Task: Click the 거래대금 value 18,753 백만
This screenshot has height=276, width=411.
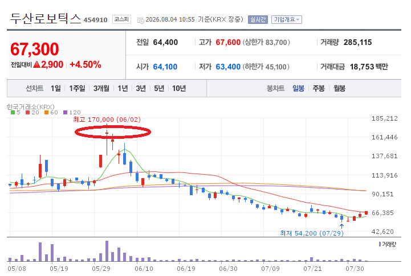Action: coord(369,67)
